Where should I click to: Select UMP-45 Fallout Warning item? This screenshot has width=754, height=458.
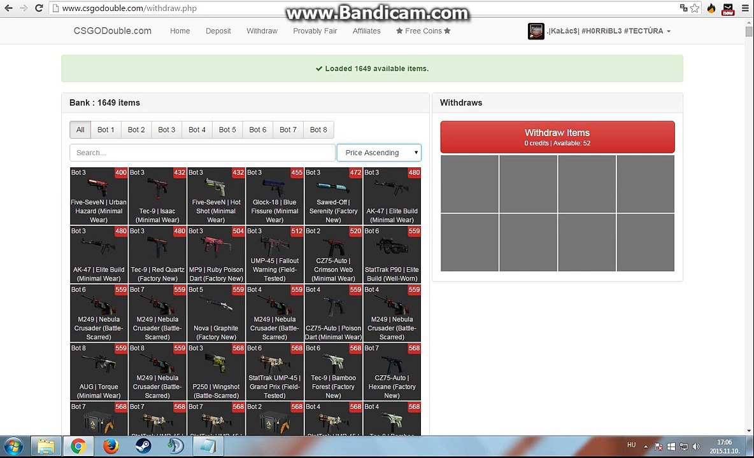(x=274, y=254)
